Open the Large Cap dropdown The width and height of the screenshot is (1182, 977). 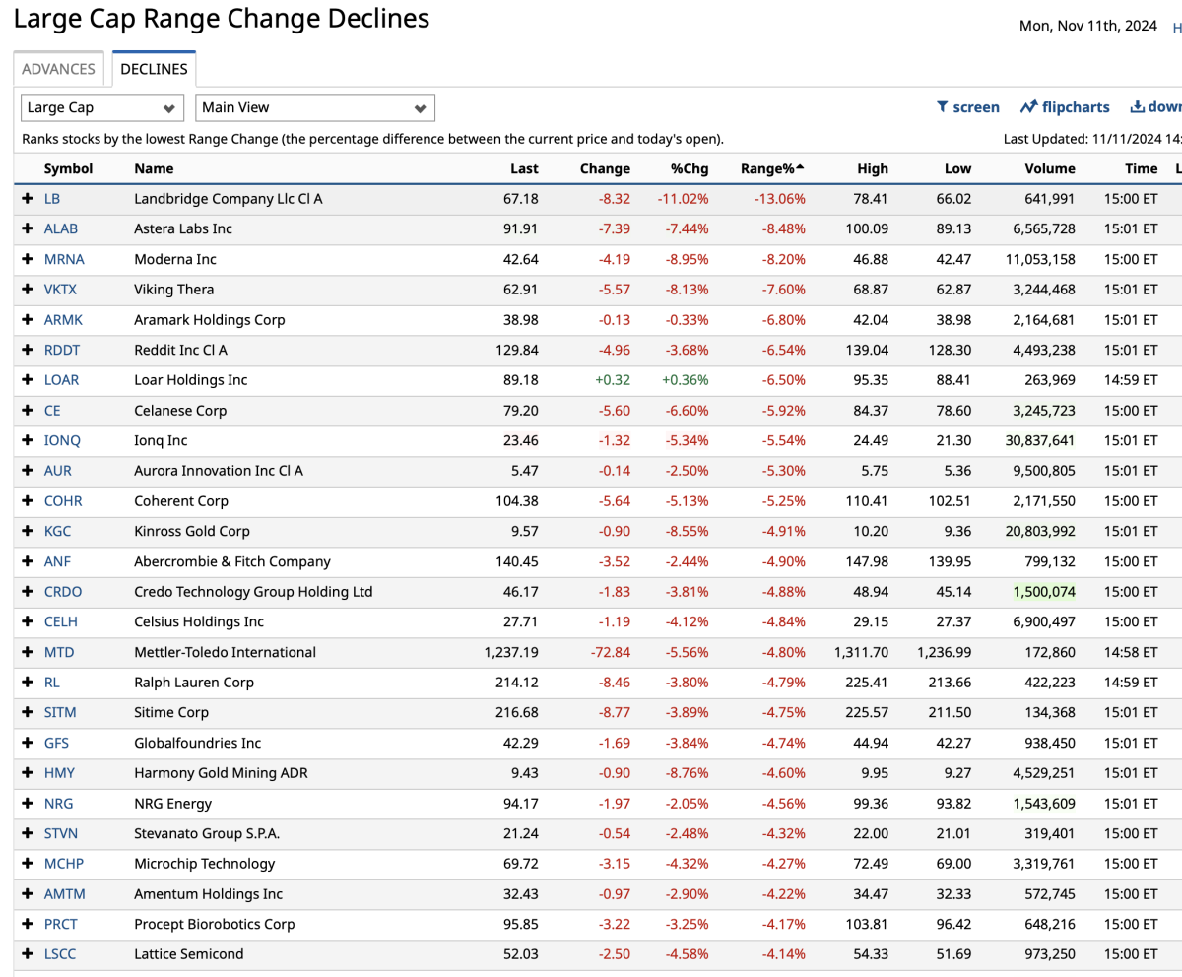pyautogui.click(x=101, y=108)
